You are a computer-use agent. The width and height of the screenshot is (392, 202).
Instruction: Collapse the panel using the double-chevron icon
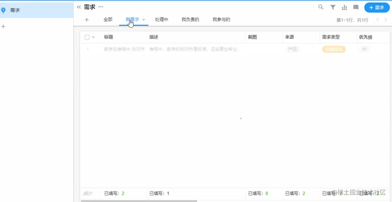pos(79,6)
